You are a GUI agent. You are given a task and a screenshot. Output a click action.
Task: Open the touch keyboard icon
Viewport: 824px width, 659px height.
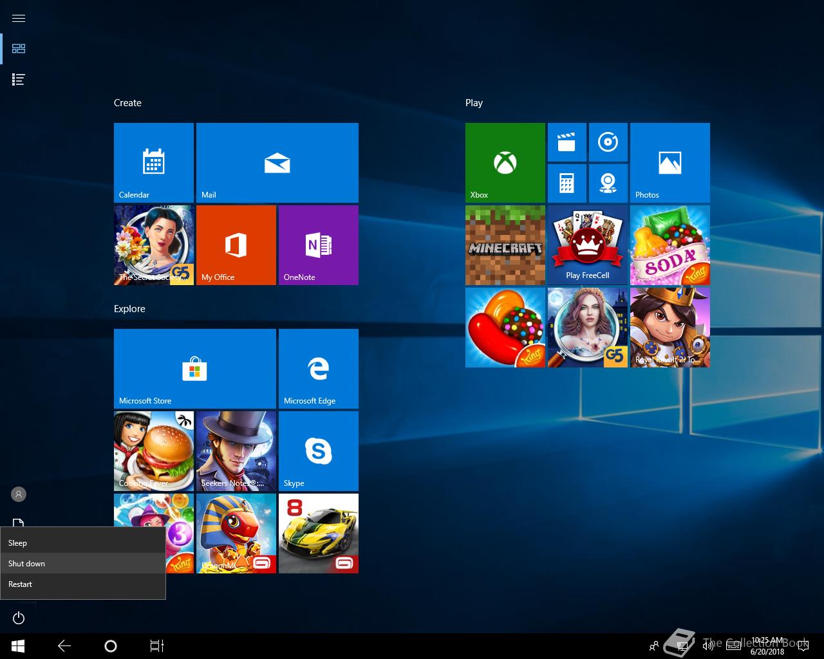[733, 646]
